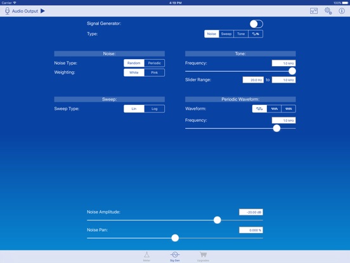The height and width of the screenshot is (263, 350).
Task: Open the Upgrades tab
Action: (x=203, y=257)
